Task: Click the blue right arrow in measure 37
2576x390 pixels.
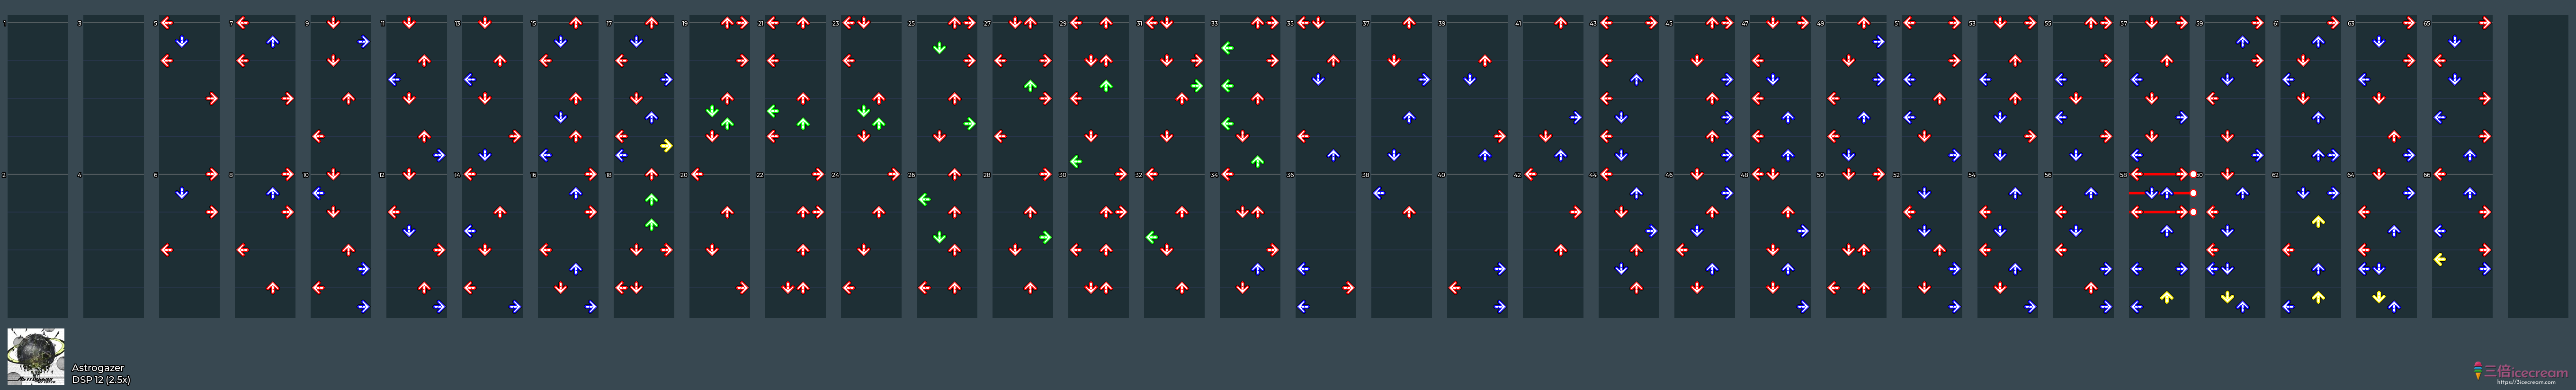Action: [x=1424, y=80]
